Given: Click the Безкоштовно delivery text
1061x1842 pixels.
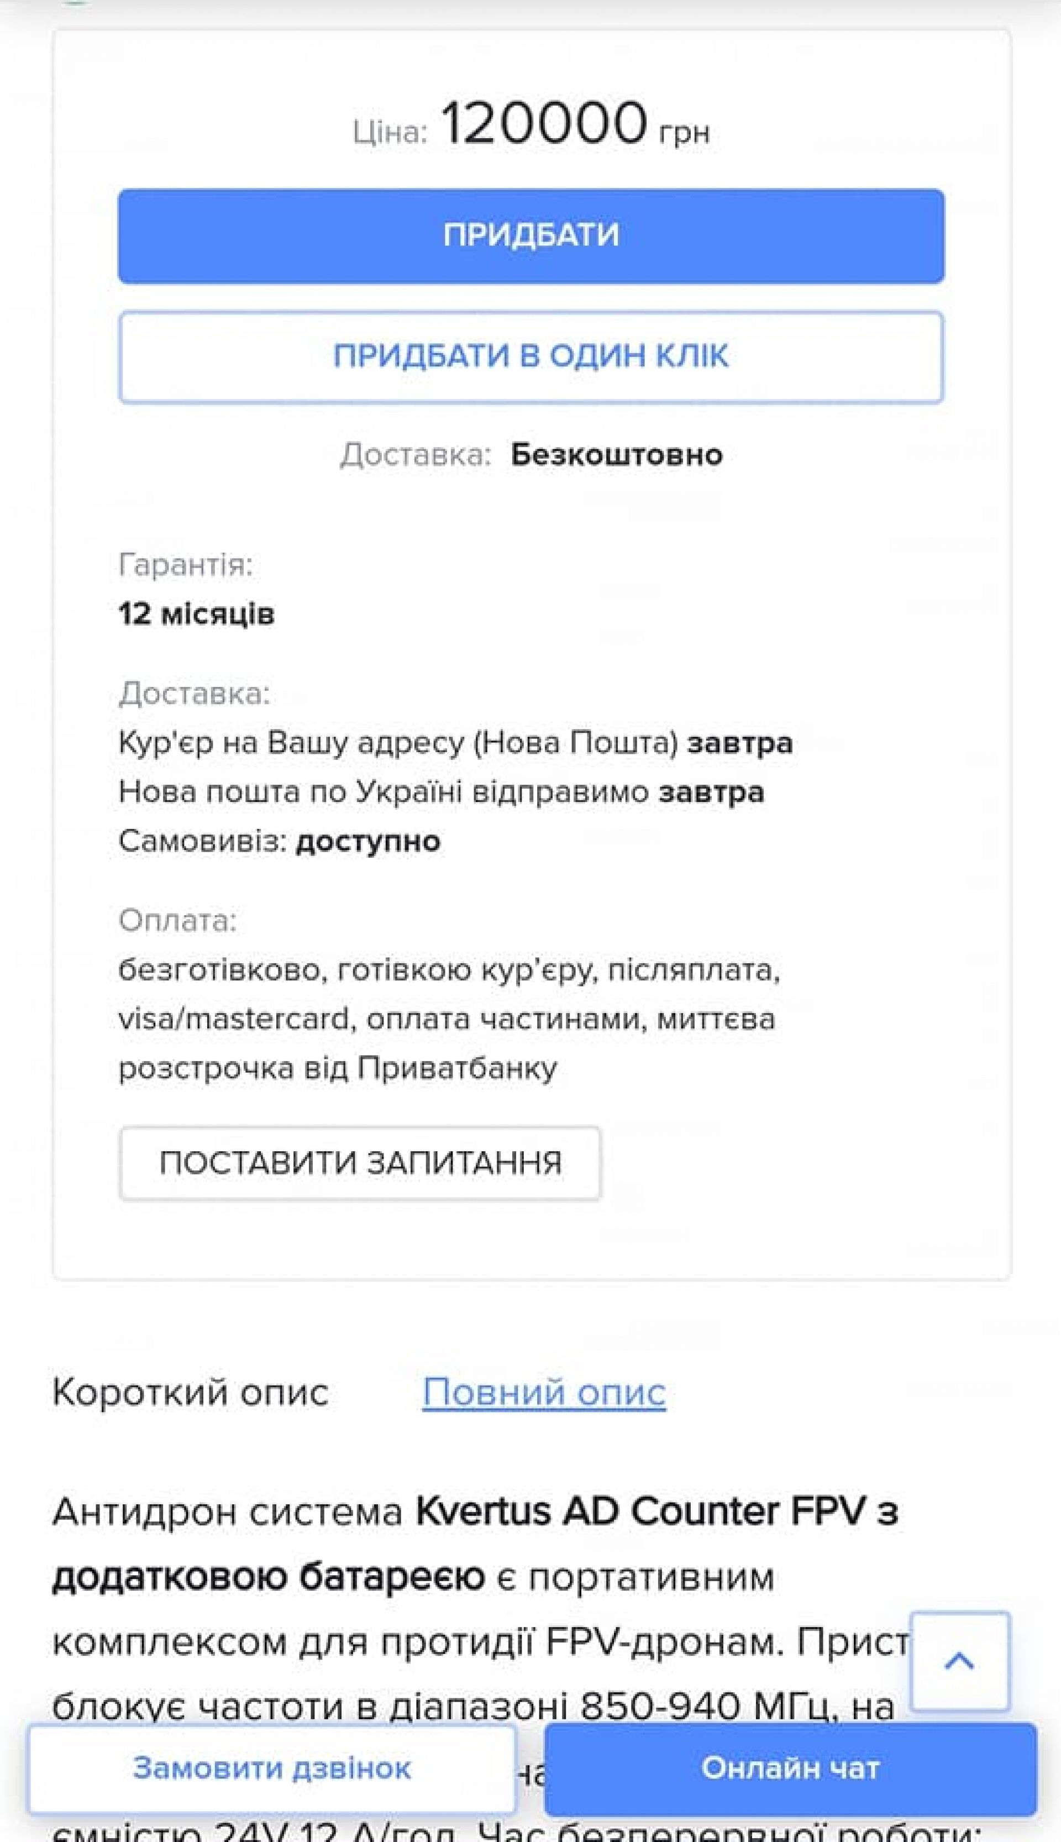Looking at the screenshot, I should coord(616,455).
